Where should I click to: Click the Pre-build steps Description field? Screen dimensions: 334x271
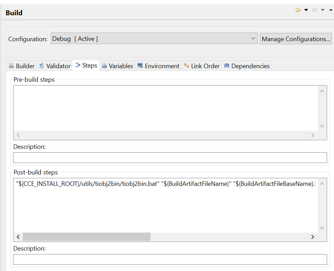(x=170, y=158)
